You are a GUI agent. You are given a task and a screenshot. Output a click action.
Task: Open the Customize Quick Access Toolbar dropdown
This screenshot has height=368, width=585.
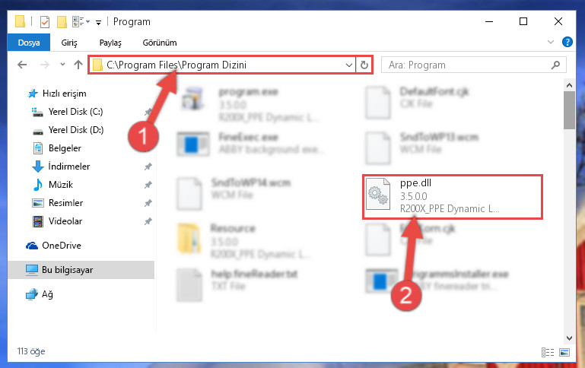[98, 23]
